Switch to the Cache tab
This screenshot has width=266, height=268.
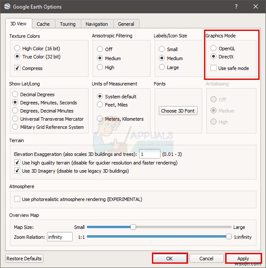43,24
